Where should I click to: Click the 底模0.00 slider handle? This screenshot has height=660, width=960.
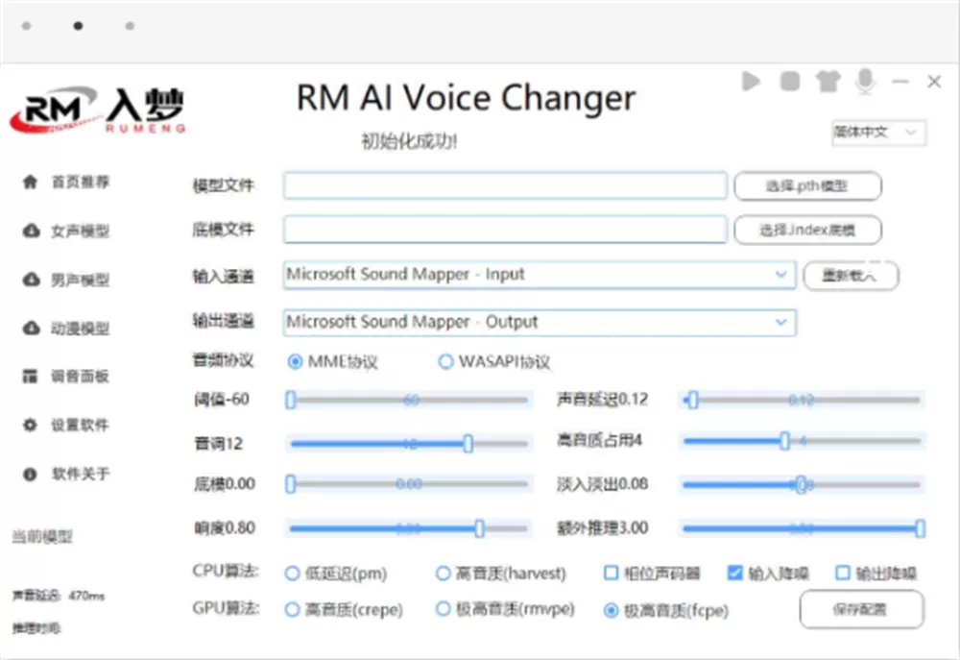(291, 484)
